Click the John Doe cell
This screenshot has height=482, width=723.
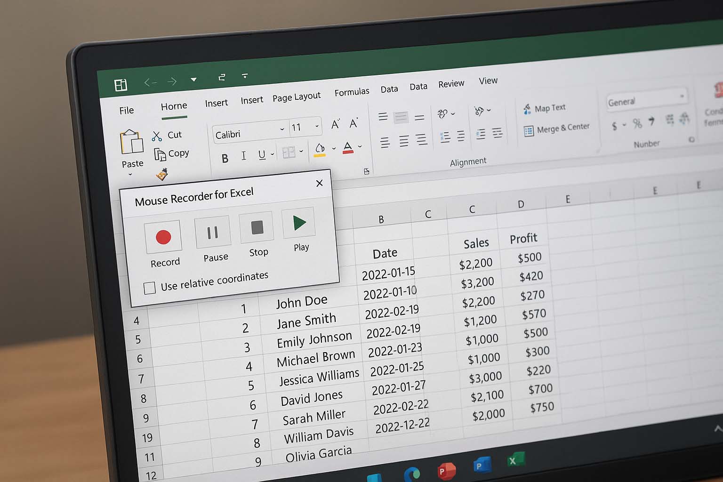[301, 302]
